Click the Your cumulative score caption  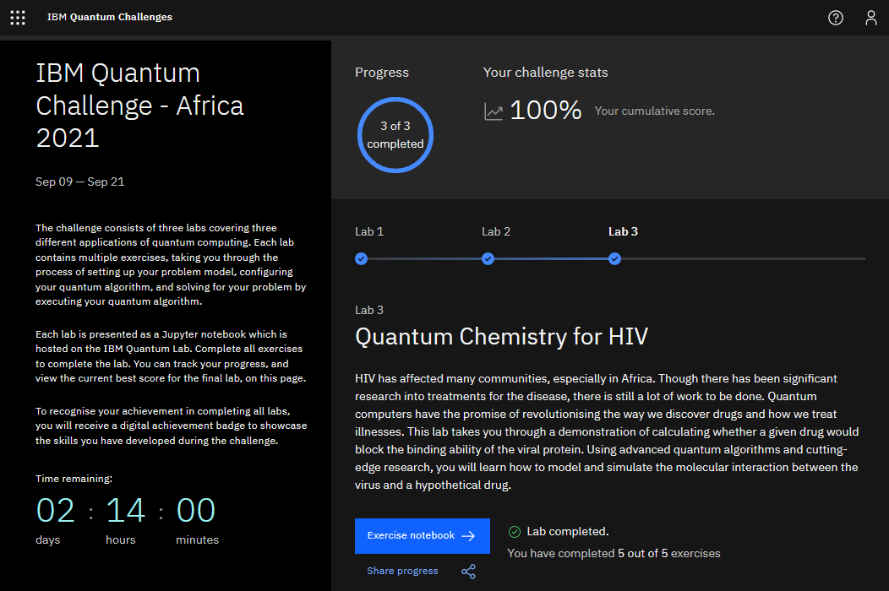(x=654, y=111)
